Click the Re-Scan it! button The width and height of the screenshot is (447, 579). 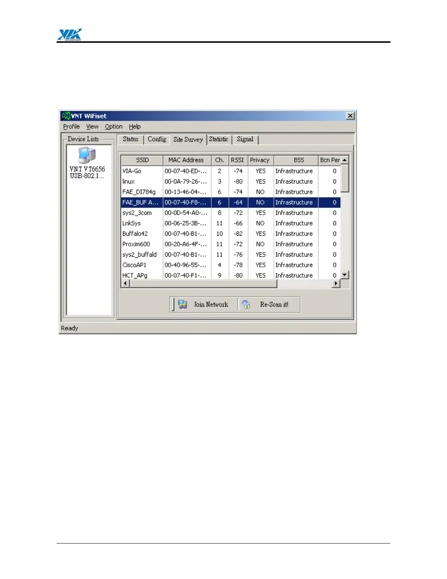[269, 304]
